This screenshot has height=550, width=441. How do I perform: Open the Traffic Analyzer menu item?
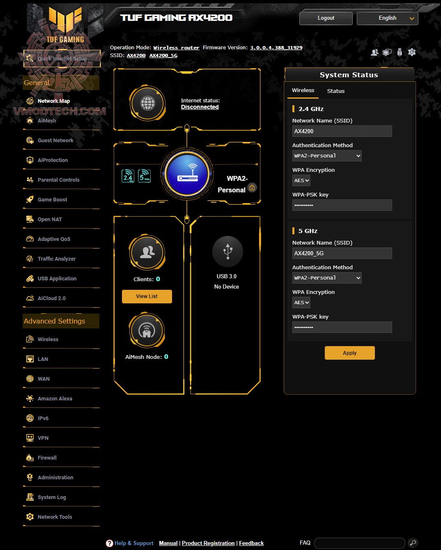tap(57, 259)
